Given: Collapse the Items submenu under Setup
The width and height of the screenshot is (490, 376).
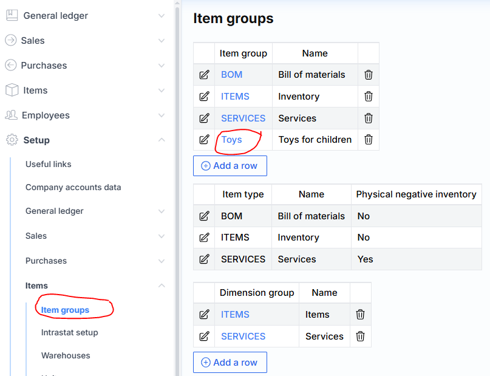Looking at the screenshot, I should click(162, 285).
